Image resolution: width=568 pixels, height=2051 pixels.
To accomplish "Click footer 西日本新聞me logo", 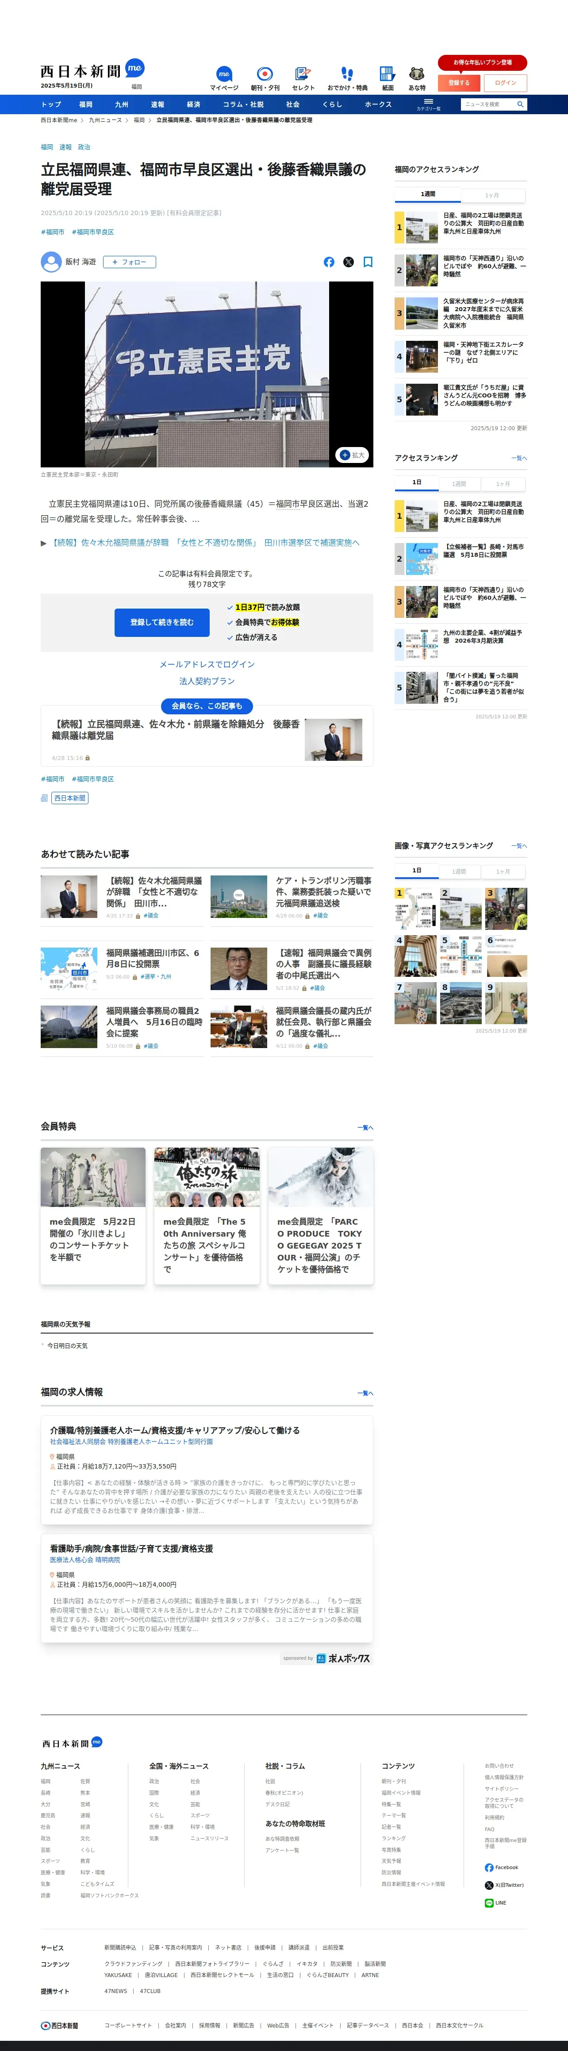I will [x=72, y=1743].
